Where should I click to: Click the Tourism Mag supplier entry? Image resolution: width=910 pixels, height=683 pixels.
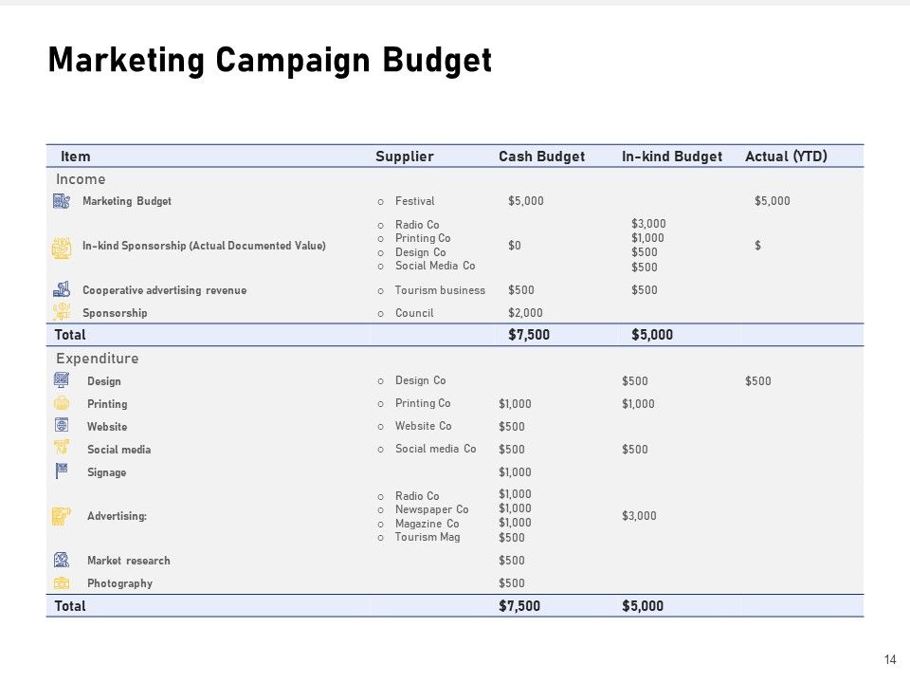428,537
